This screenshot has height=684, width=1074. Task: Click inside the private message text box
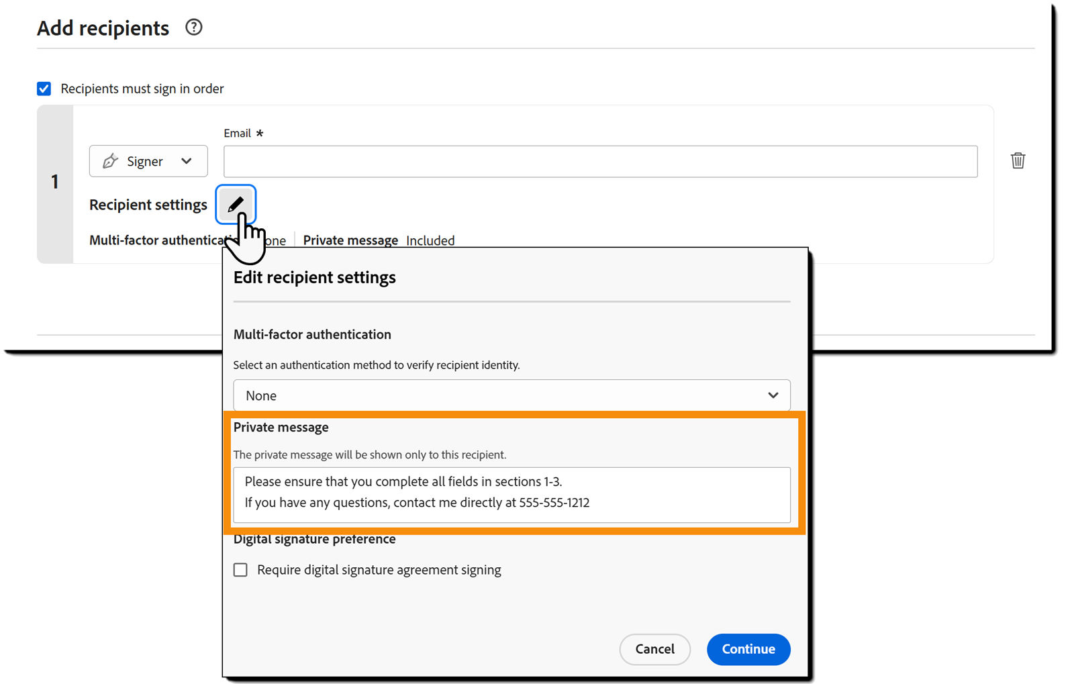tap(511, 495)
